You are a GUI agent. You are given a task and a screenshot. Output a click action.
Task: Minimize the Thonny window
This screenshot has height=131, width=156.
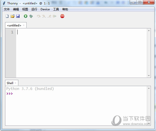click(133, 2)
